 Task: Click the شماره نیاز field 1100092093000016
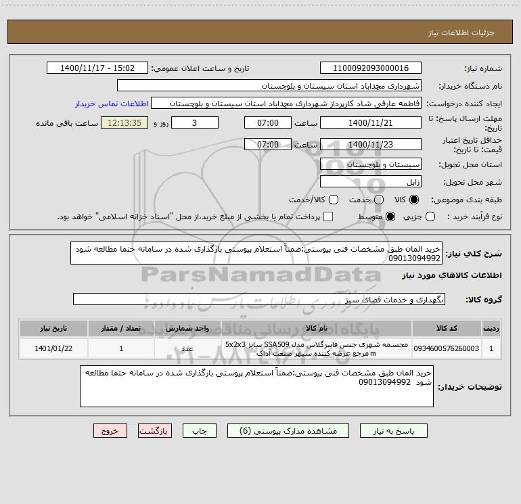pyautogui.click(x=371, y=68)
